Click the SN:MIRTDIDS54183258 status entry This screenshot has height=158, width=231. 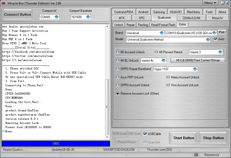pyautogui.click(x=119, y=149)
